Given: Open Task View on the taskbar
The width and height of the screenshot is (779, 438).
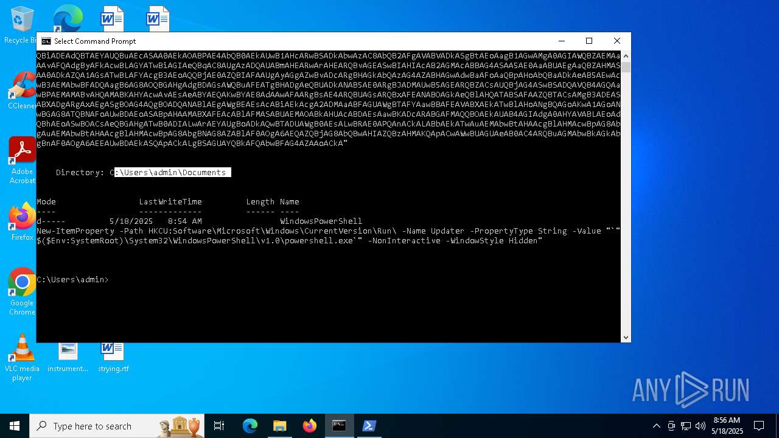Looking at the screenshot, I should click(219, 426).
